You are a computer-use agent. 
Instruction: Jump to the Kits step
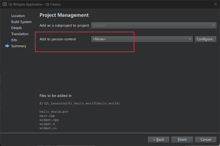(x=14, y=40)
